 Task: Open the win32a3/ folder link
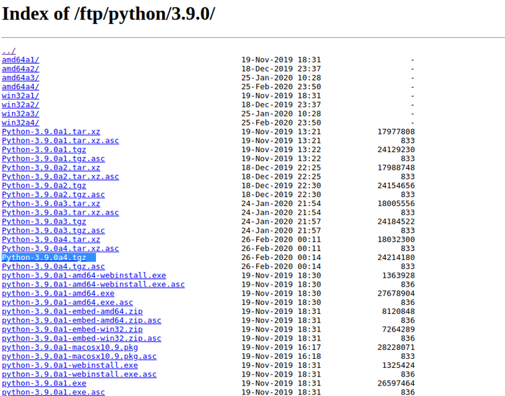20,114
